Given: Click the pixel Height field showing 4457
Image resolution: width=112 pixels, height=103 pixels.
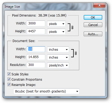Looking at the screenshot, I should tap(36, 31).
